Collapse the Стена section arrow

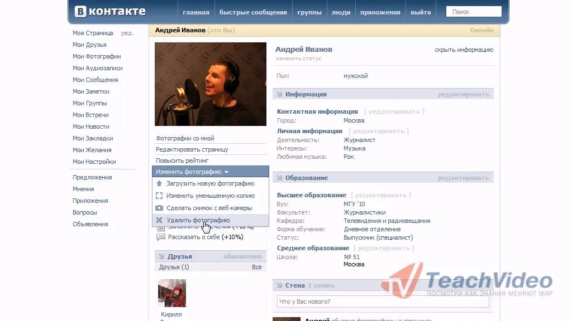pyautogui.click(x=279, y=285)
